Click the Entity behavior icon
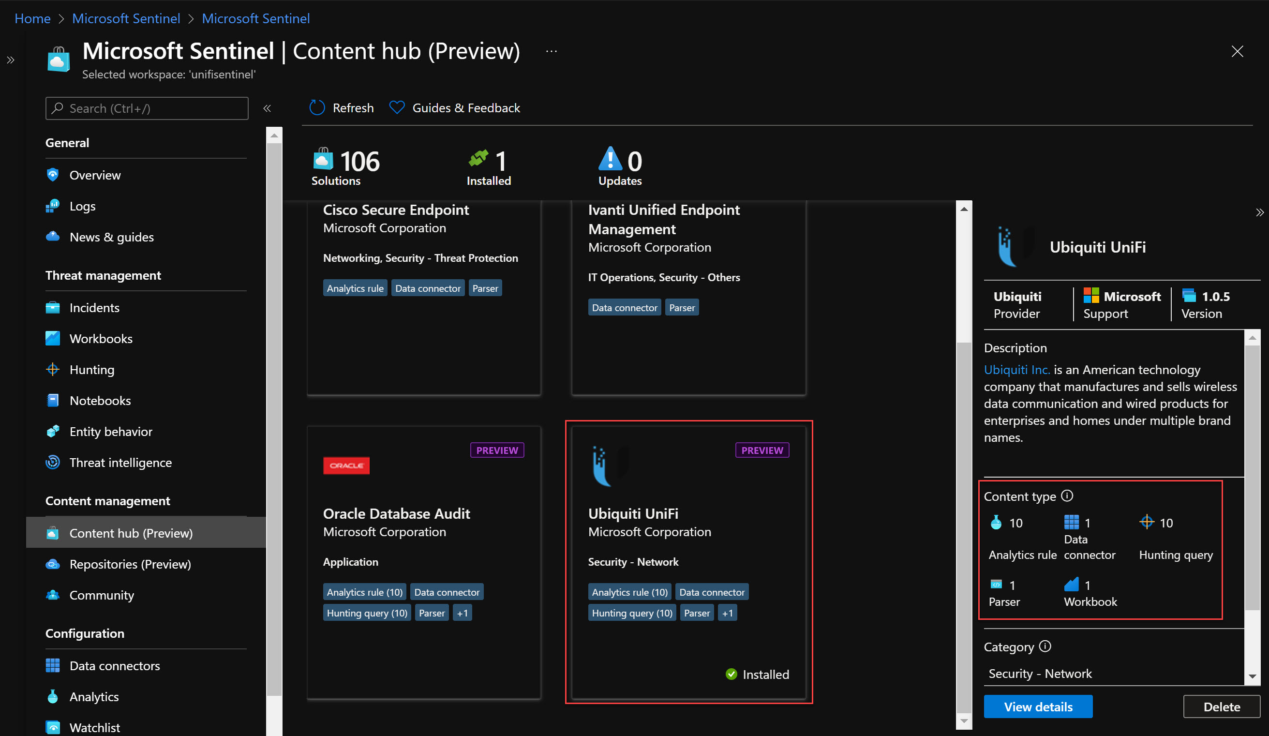Image resolution: width=1269 pixels, height=736 pixels. coord(52,431)
